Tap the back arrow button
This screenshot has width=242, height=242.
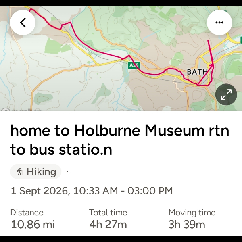(23, 23)
